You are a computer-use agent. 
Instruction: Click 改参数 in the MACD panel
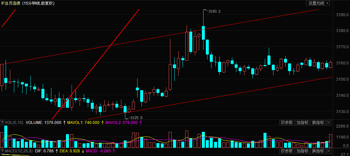click(x=287, y=151)
